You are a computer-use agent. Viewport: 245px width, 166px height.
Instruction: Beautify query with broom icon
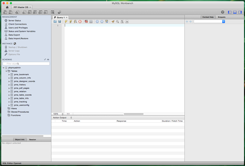113,22
